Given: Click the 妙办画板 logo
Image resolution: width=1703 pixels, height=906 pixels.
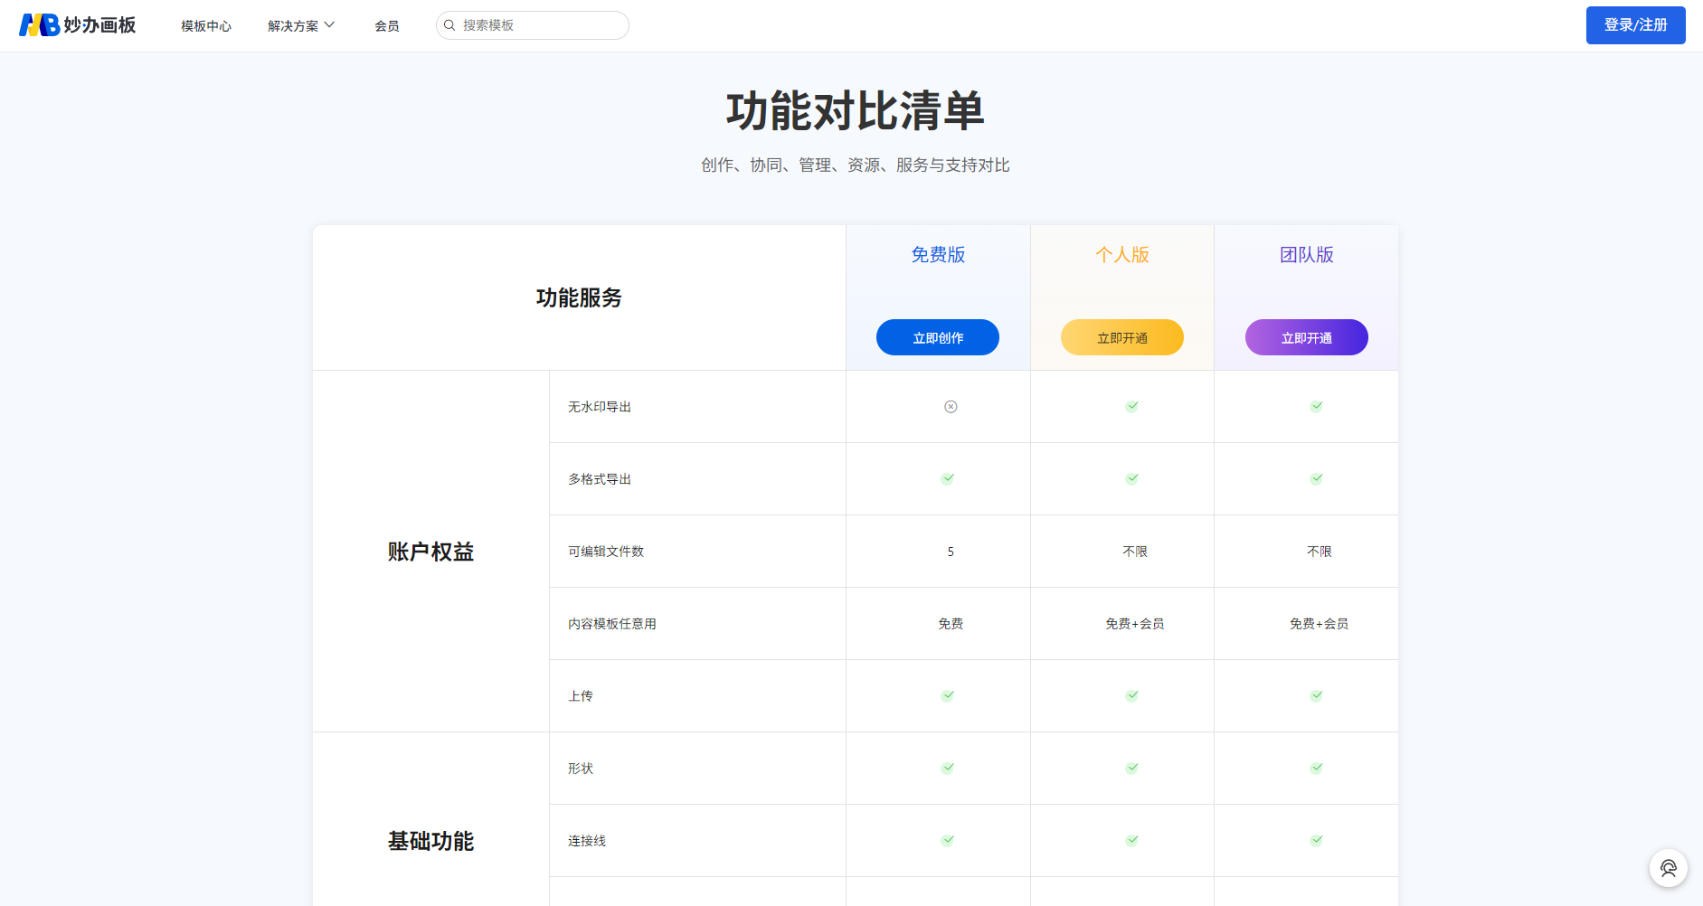Looking at the screenshot, I should click(78, 25).
